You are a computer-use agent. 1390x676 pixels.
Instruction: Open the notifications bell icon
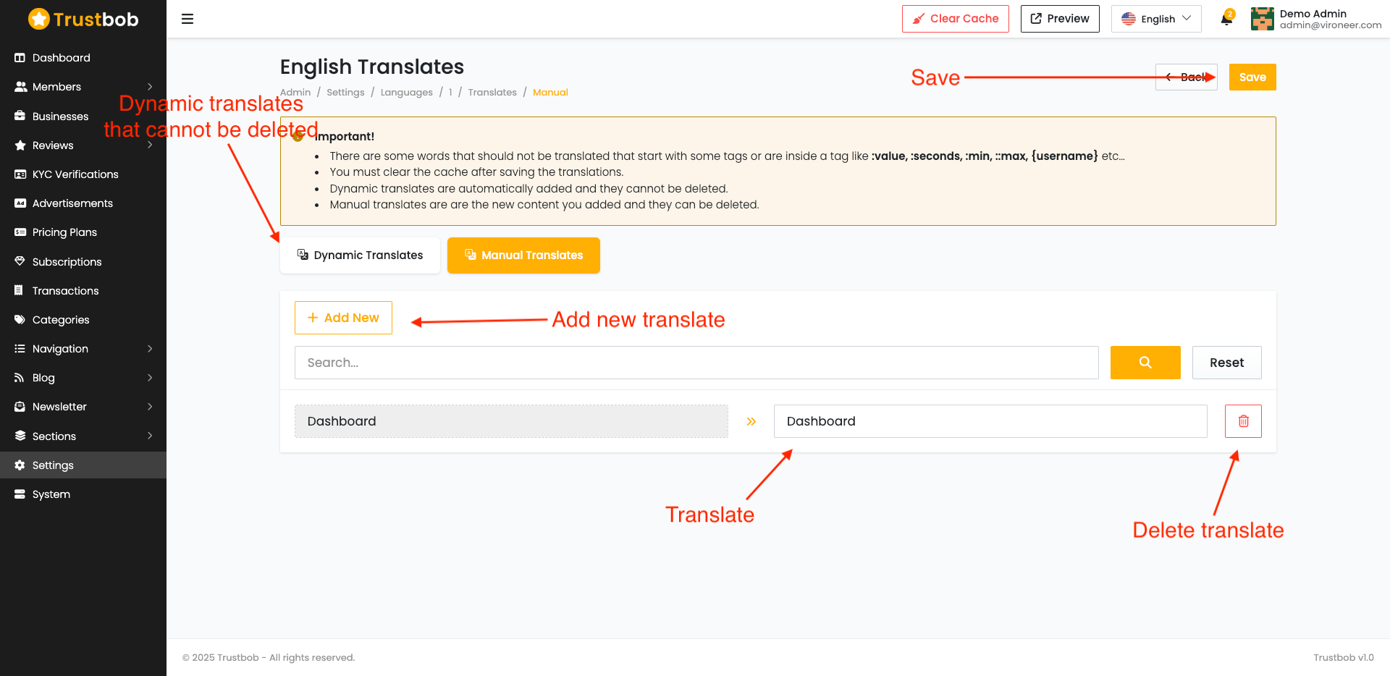click(x=1226, y=19)
